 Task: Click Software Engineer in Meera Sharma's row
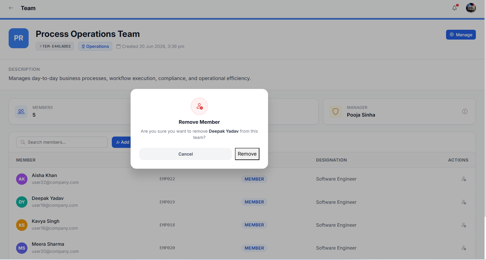tap(336, 248)
